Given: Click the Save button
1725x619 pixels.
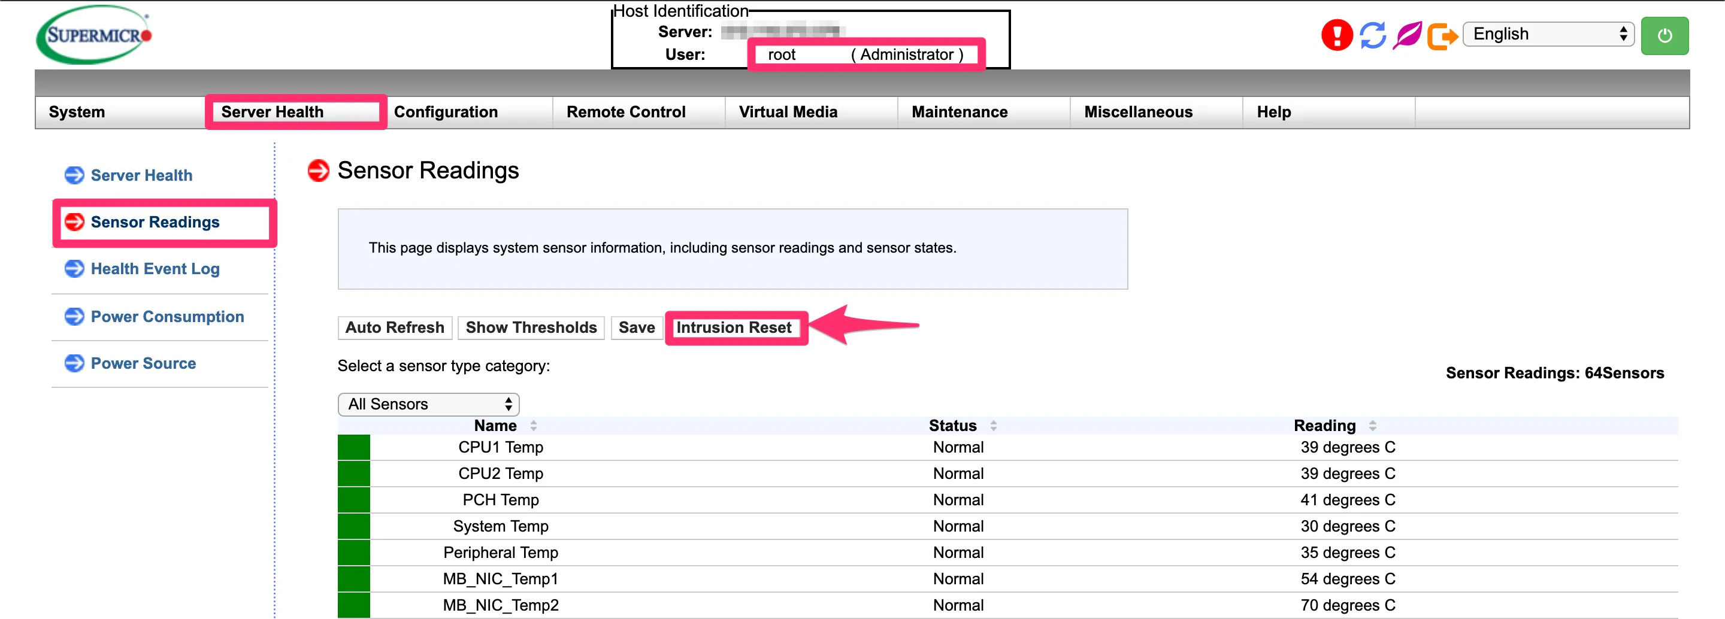Looking at the screenshot, I should (x=636, y=327).
